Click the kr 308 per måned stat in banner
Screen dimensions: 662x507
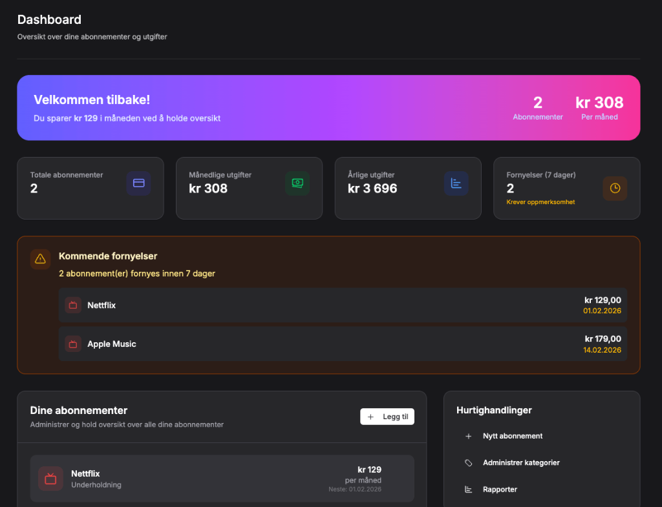click(x=599, y=107)
